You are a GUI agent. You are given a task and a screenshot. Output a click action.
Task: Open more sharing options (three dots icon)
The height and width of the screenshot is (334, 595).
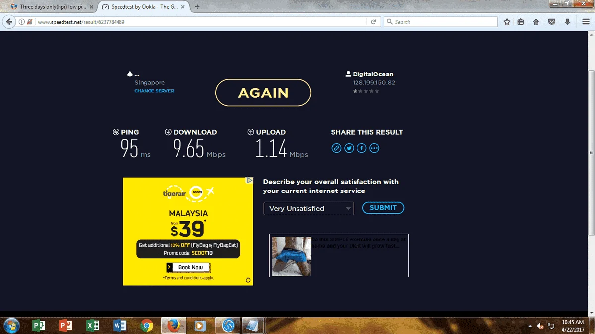375,148
